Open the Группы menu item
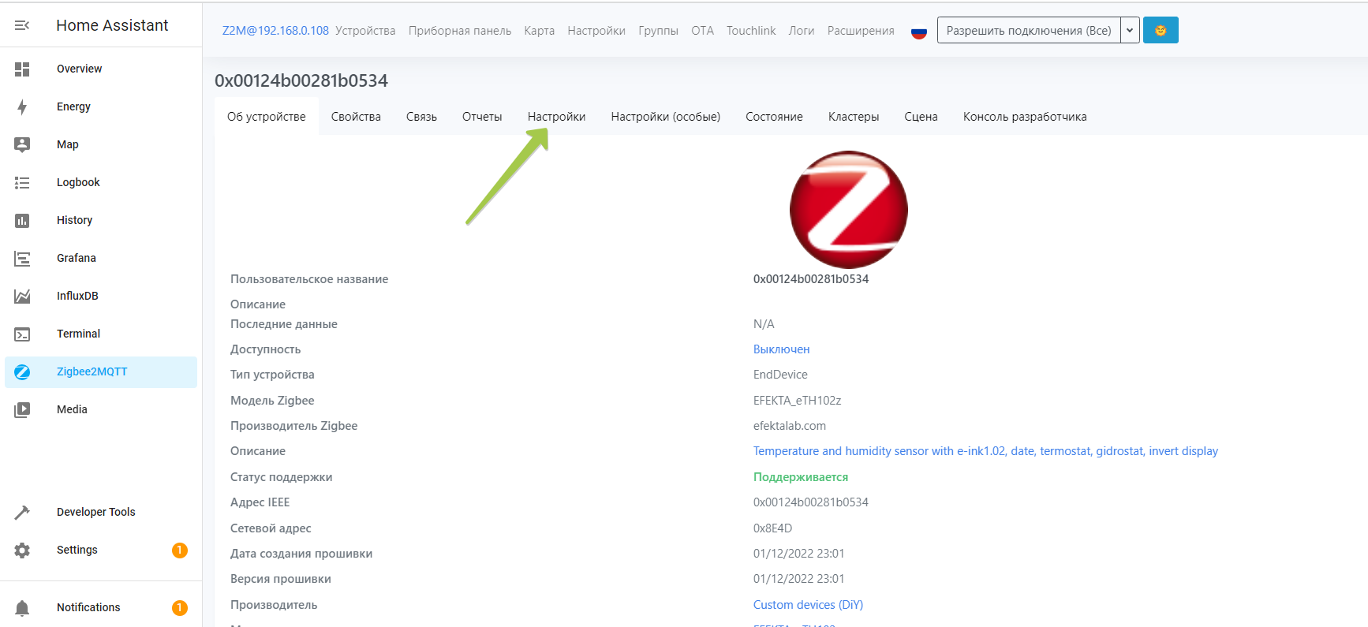The image size is (1368, 627). click(x=659, y=31)
